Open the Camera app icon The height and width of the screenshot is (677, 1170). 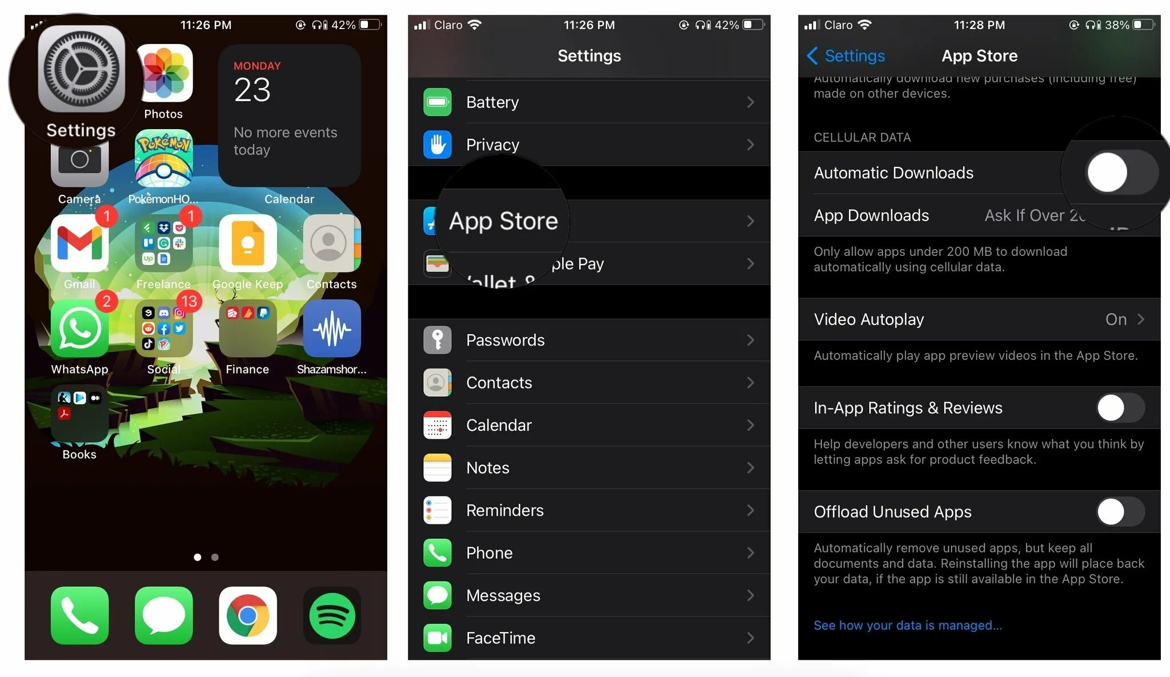[x=78, y=165]
